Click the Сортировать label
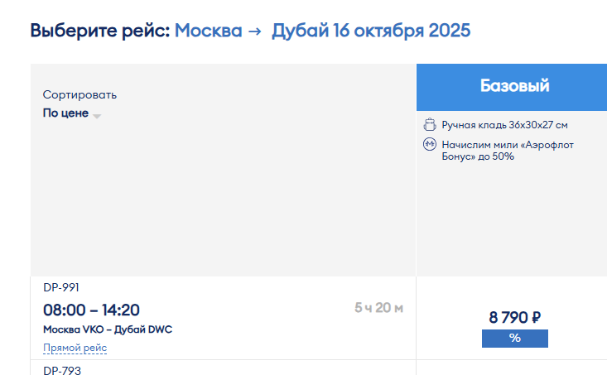 (79, 95)
